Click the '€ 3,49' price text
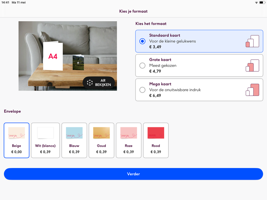The width and height of the screenshot is (267, 200). click(155, 47)
